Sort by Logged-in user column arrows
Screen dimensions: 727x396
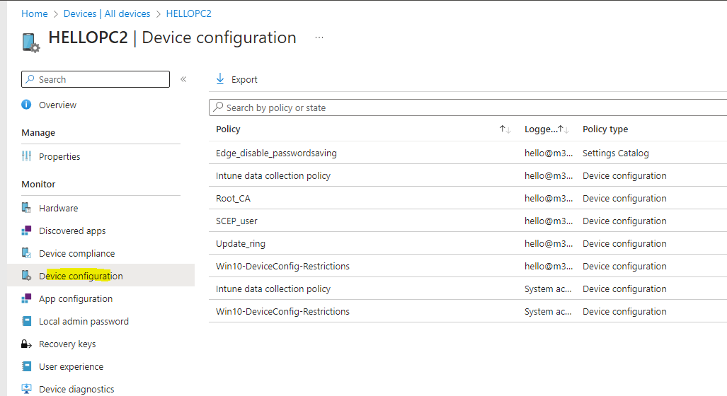click(564, 129)
